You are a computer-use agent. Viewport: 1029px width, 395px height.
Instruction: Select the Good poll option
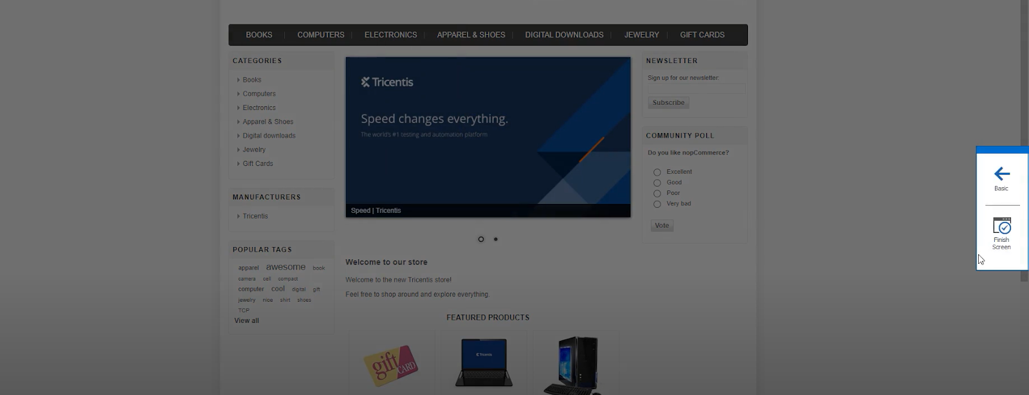tap(657, 183)
